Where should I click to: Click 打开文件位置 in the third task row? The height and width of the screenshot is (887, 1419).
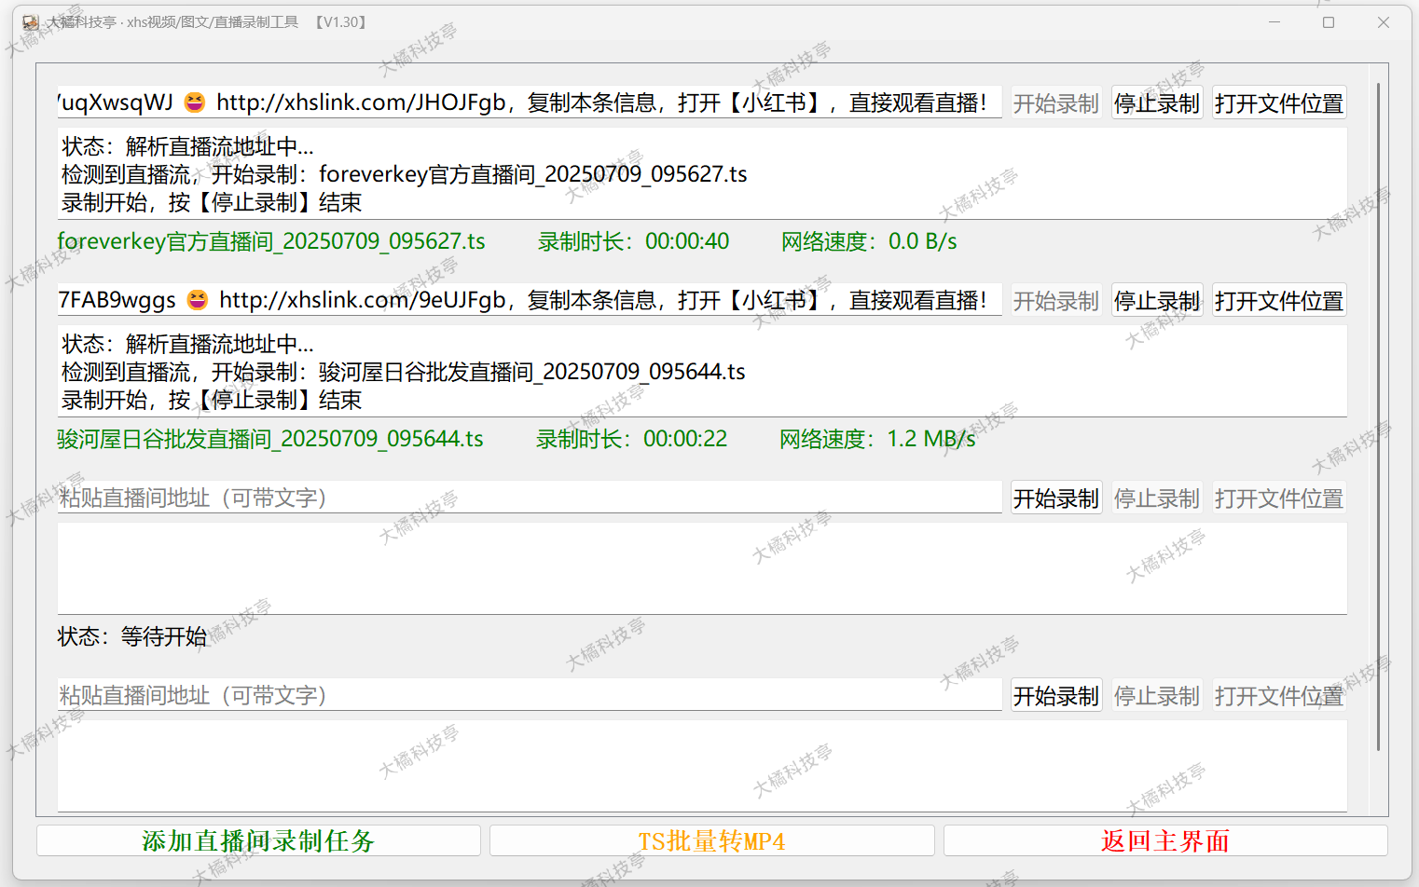pos(1279,498)
